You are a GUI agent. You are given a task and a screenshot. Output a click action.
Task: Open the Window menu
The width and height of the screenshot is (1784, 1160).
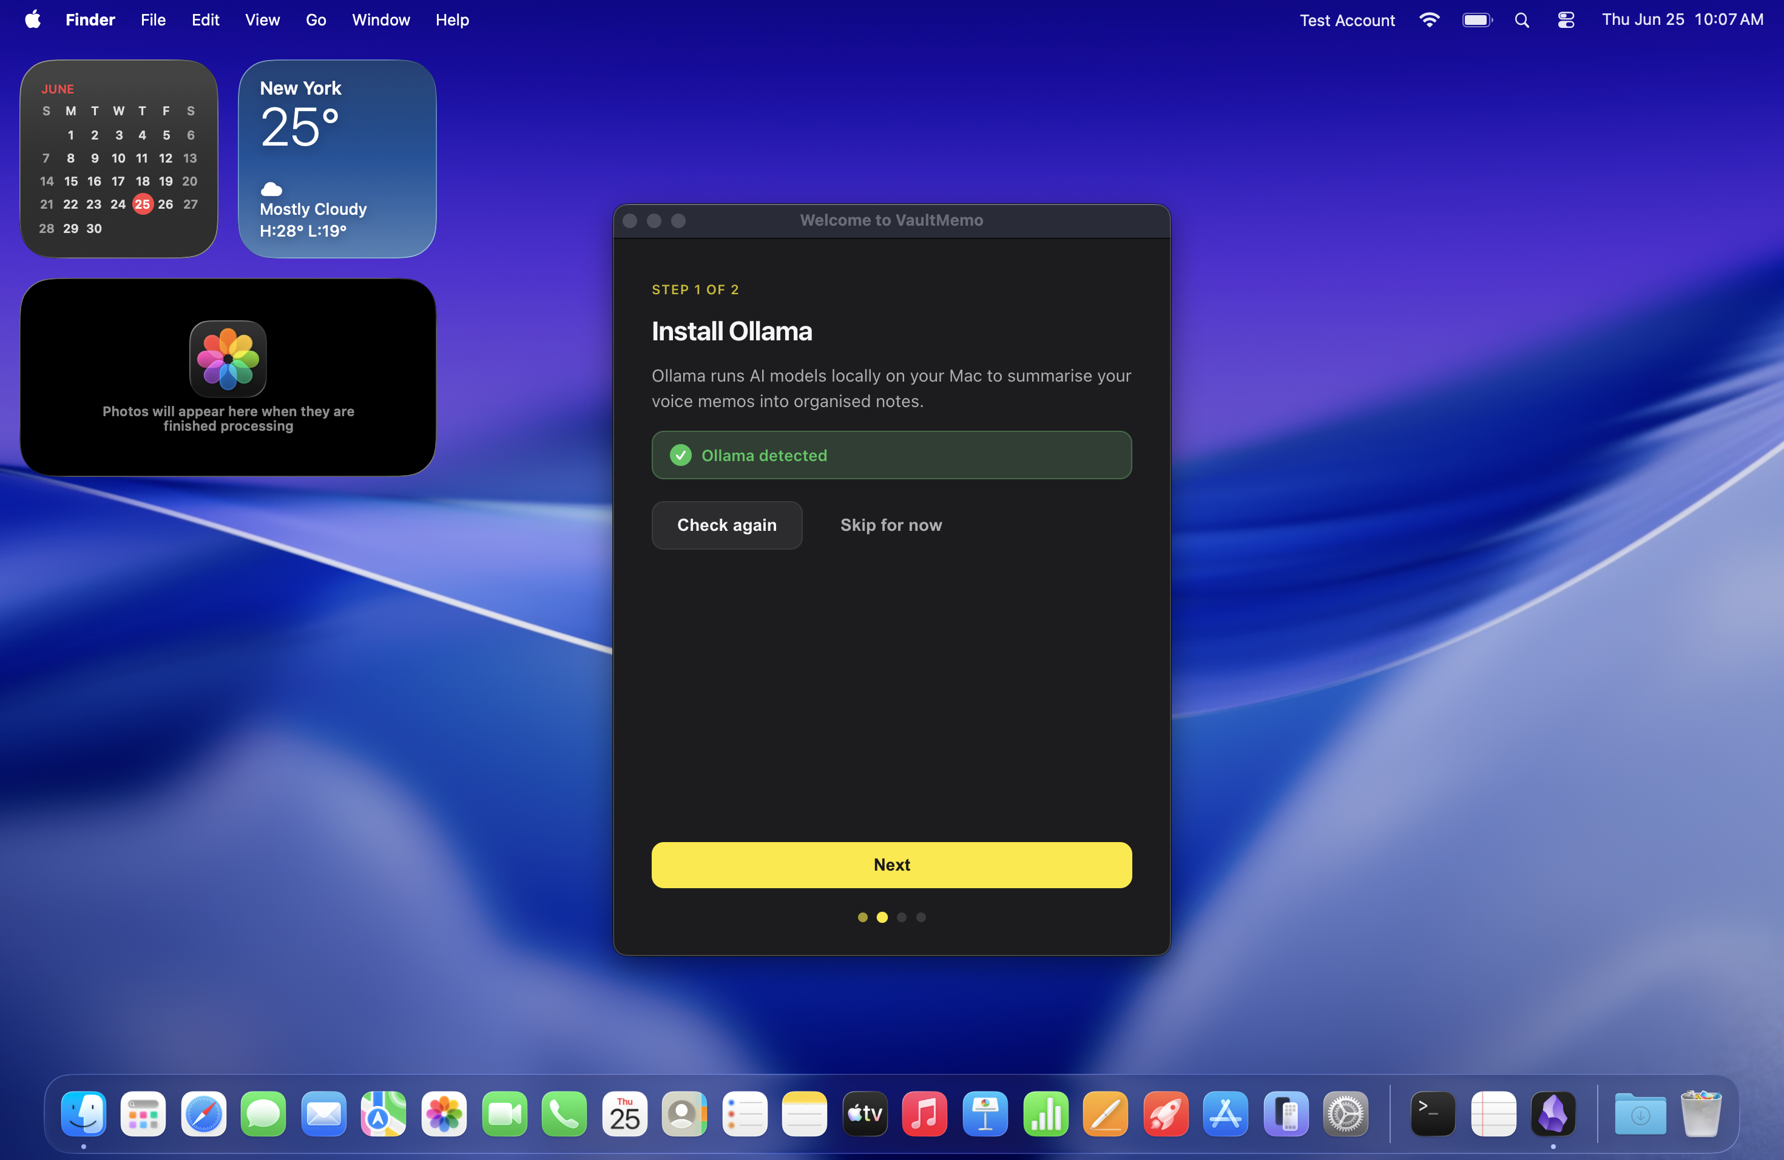[x=381, y=19]
